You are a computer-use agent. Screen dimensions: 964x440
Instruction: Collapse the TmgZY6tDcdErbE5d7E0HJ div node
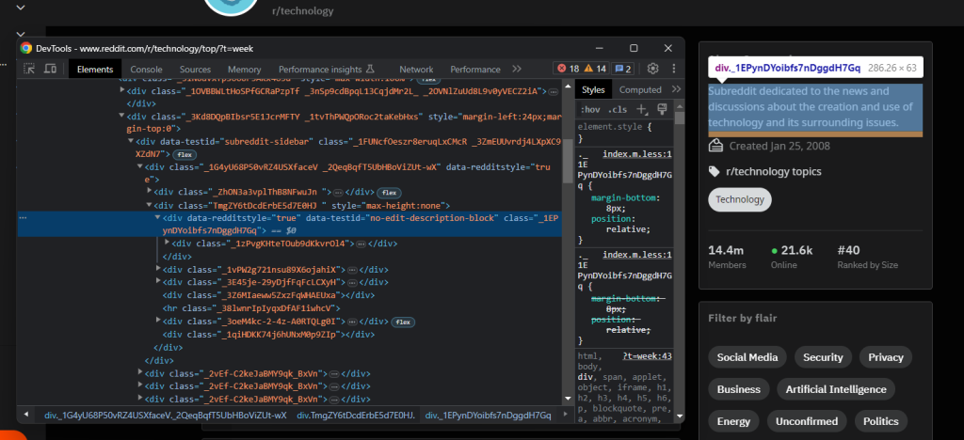point(149,204)
